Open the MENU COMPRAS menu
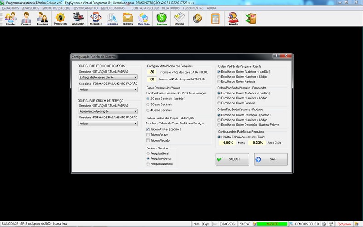This screenshot has width=363, height=227. tap(113, 8)
